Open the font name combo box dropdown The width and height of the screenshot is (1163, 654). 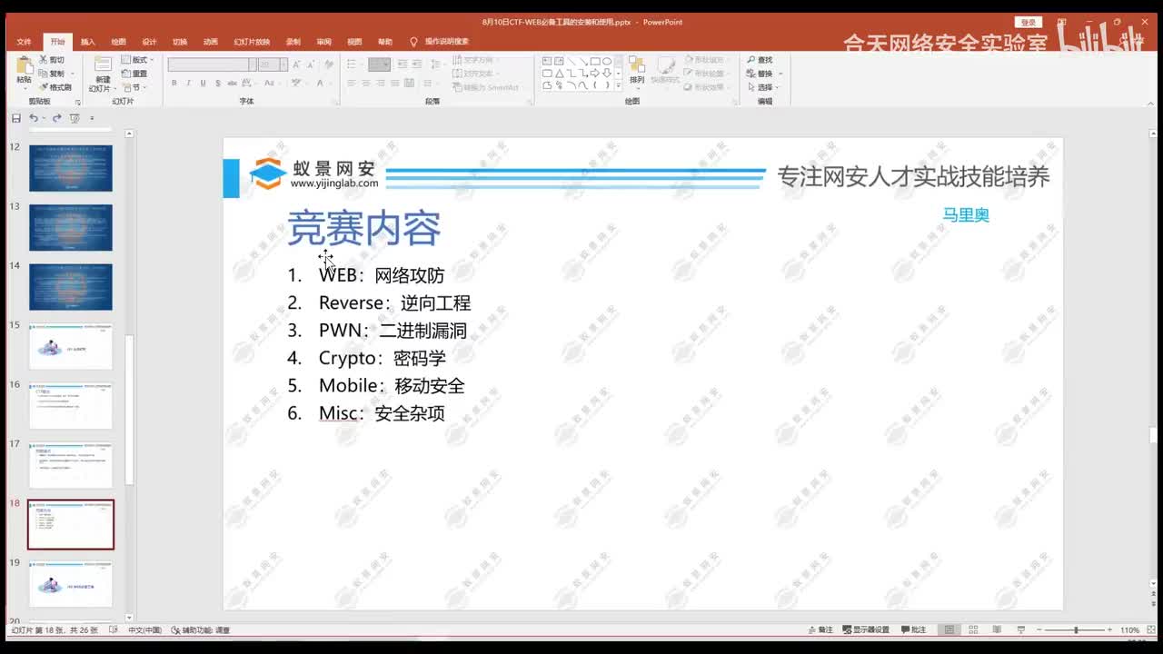(x=253, y=64)
